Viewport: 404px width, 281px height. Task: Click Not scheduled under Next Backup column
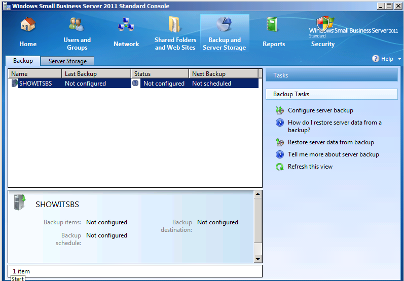[211, 84]
